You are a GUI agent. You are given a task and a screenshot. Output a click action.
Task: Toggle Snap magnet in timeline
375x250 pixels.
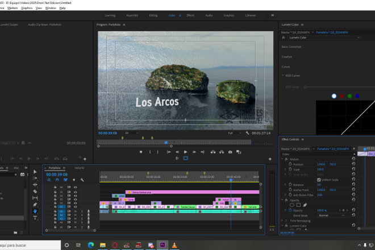pyautogui.click(x=57, y=180)
